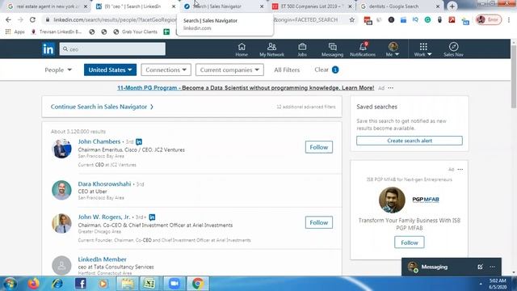
Task: Open the 11-Month PG Program ad link
Action: (x=246, y=88)
